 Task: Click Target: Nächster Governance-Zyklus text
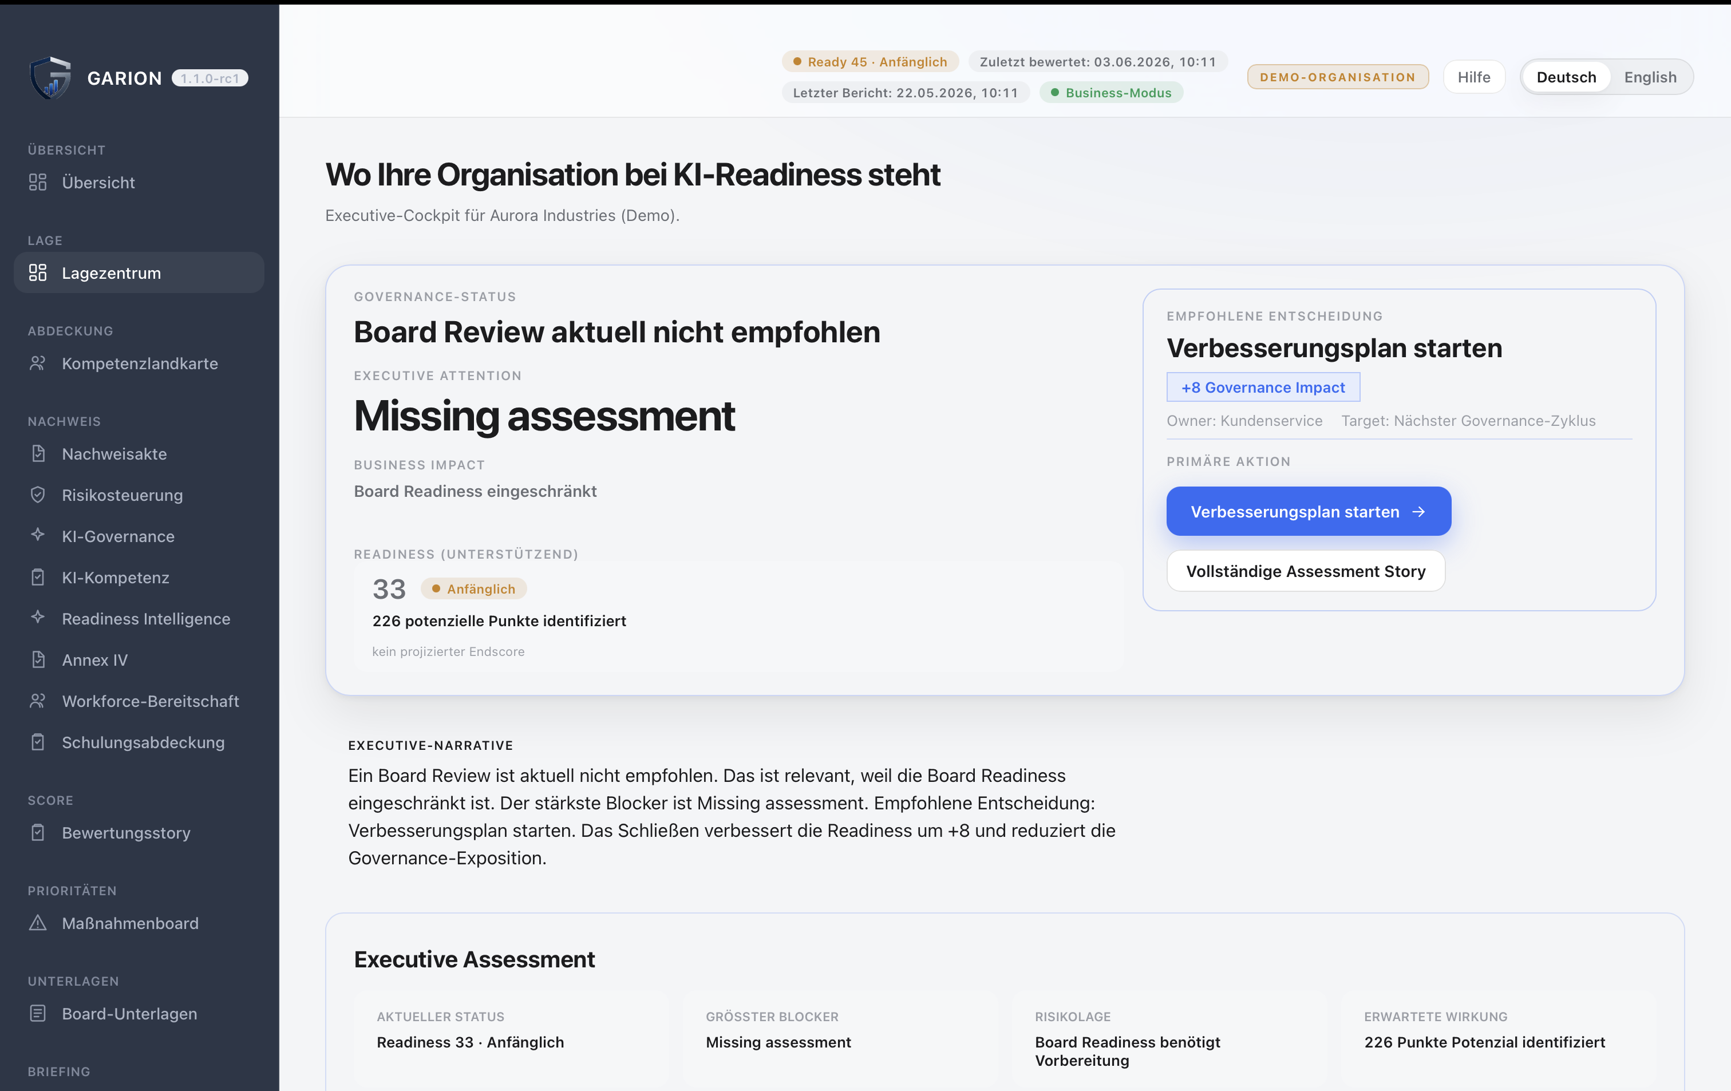[1468, 421]
